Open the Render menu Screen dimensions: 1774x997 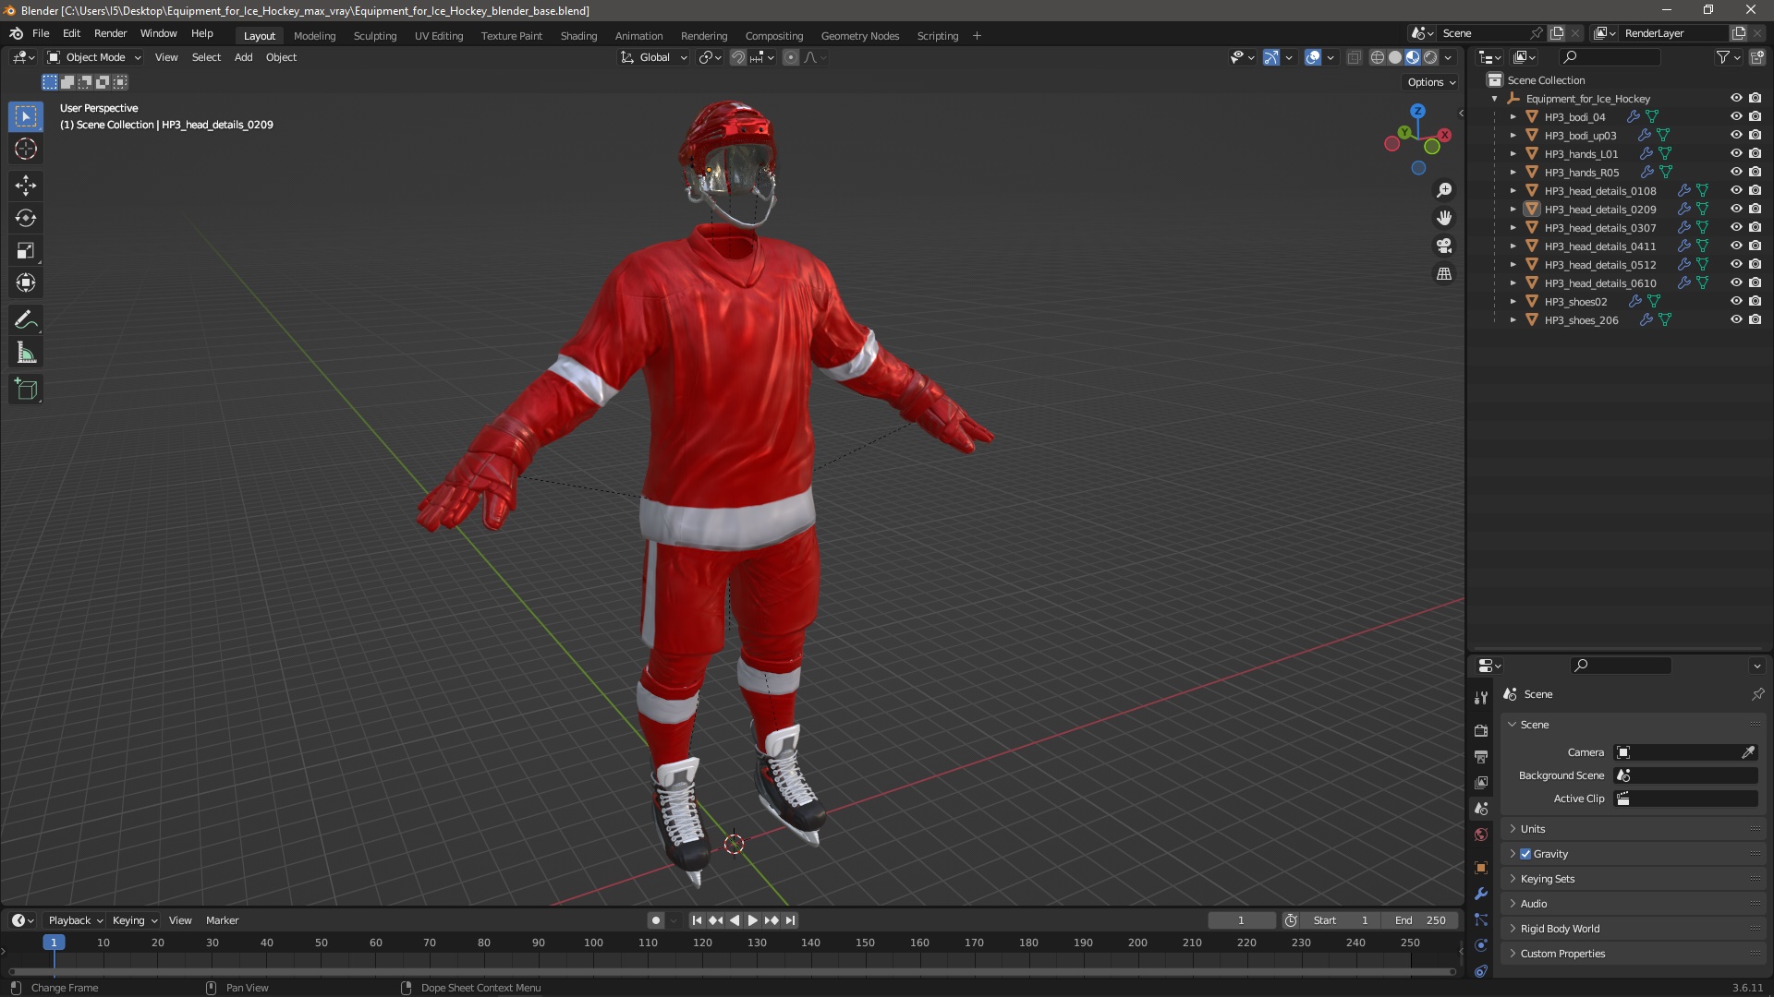coord(110,33)
